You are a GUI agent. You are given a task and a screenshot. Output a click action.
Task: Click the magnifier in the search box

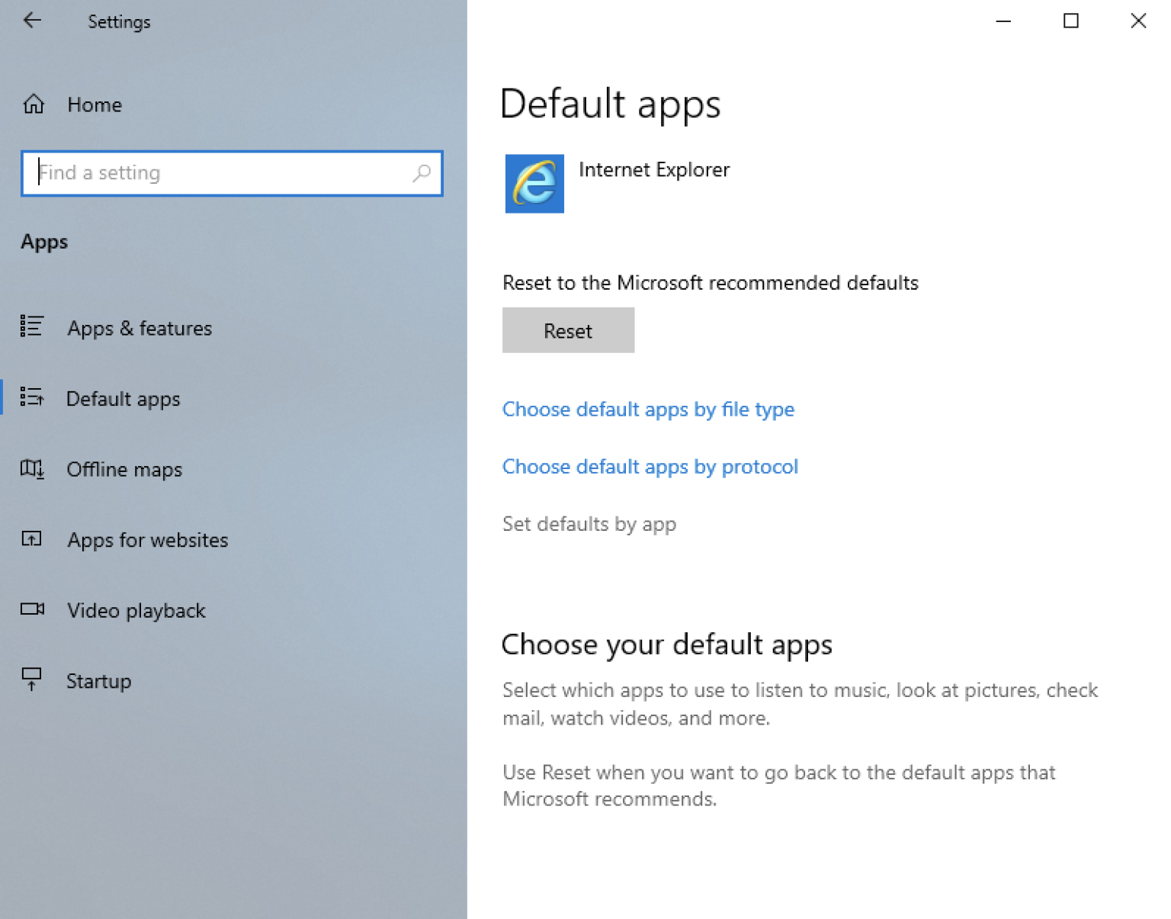pyautogui.click(x=422, y=174)
